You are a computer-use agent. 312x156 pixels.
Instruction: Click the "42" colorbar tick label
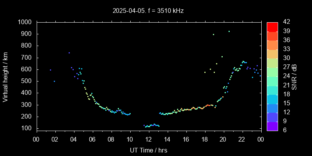pyautogui.click(x=285, y=22)
